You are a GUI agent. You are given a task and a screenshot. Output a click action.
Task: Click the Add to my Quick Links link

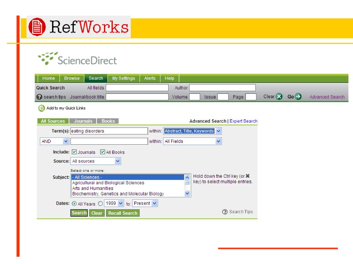pyautogui.click(x=66, y=108)
